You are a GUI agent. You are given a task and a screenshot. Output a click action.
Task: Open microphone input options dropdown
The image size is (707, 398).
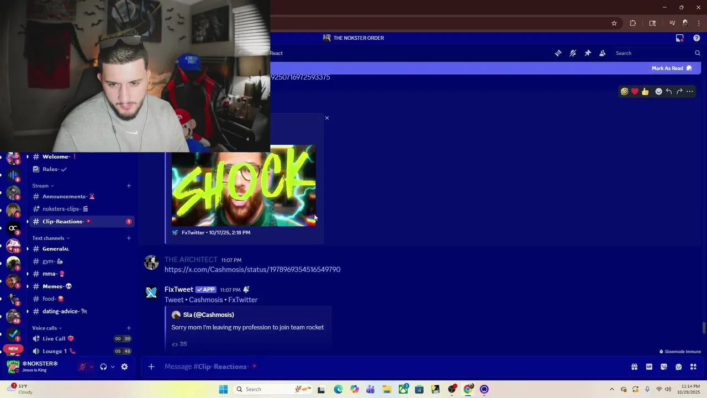click(92, 366)
